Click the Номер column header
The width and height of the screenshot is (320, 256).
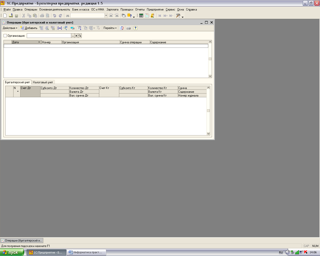tap(51, 42)
